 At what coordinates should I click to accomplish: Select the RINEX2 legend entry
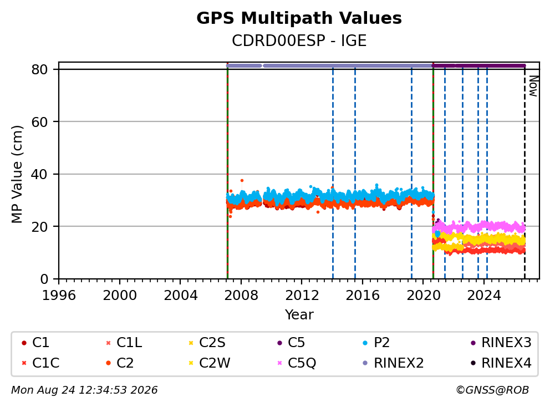point(394,363)
